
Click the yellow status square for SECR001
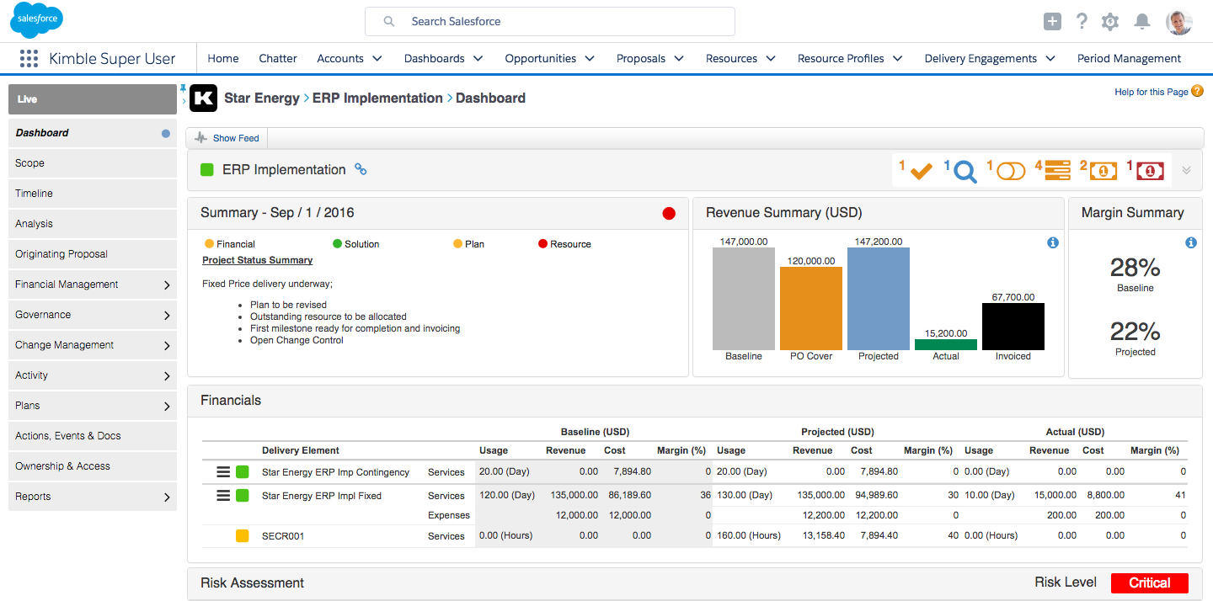pos(243,535)
